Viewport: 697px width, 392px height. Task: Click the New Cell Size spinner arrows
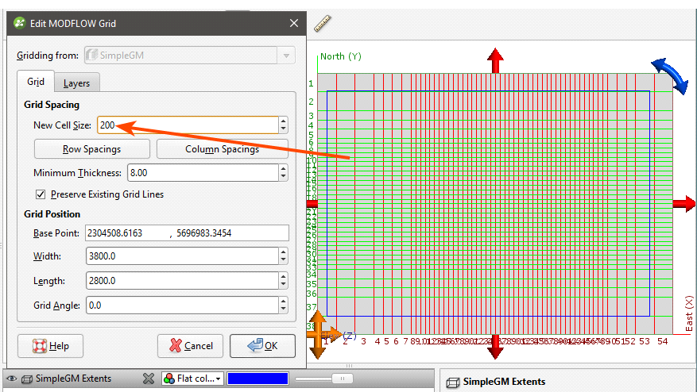[x=283, y=125]
